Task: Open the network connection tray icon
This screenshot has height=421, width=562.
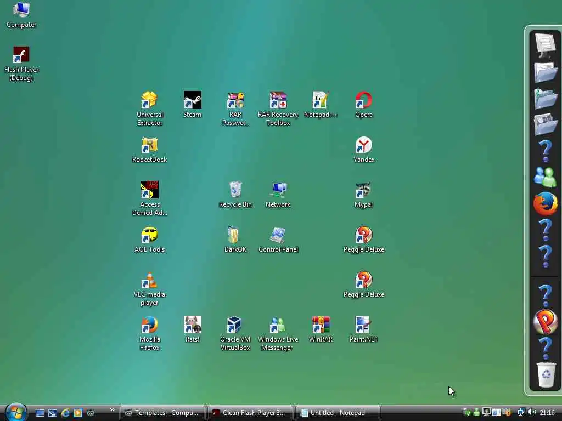Action: pos(521,412)
